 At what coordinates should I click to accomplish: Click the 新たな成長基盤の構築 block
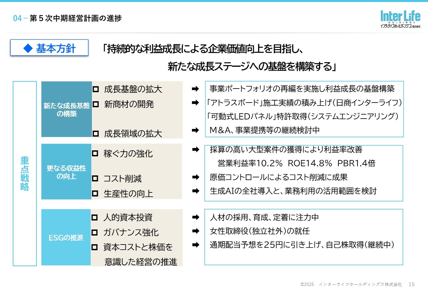point(67,109)
